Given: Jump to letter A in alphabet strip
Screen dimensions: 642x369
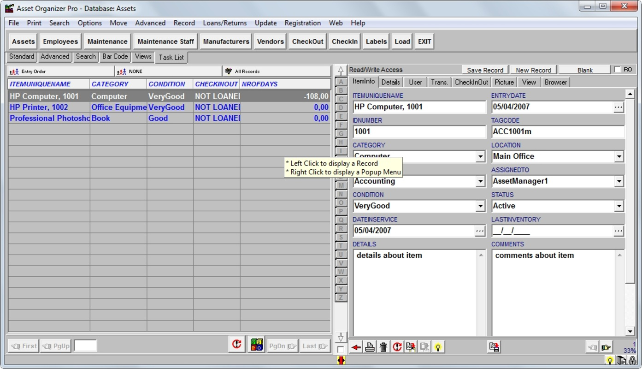Looking at the screenshot, I should [341, 82].
